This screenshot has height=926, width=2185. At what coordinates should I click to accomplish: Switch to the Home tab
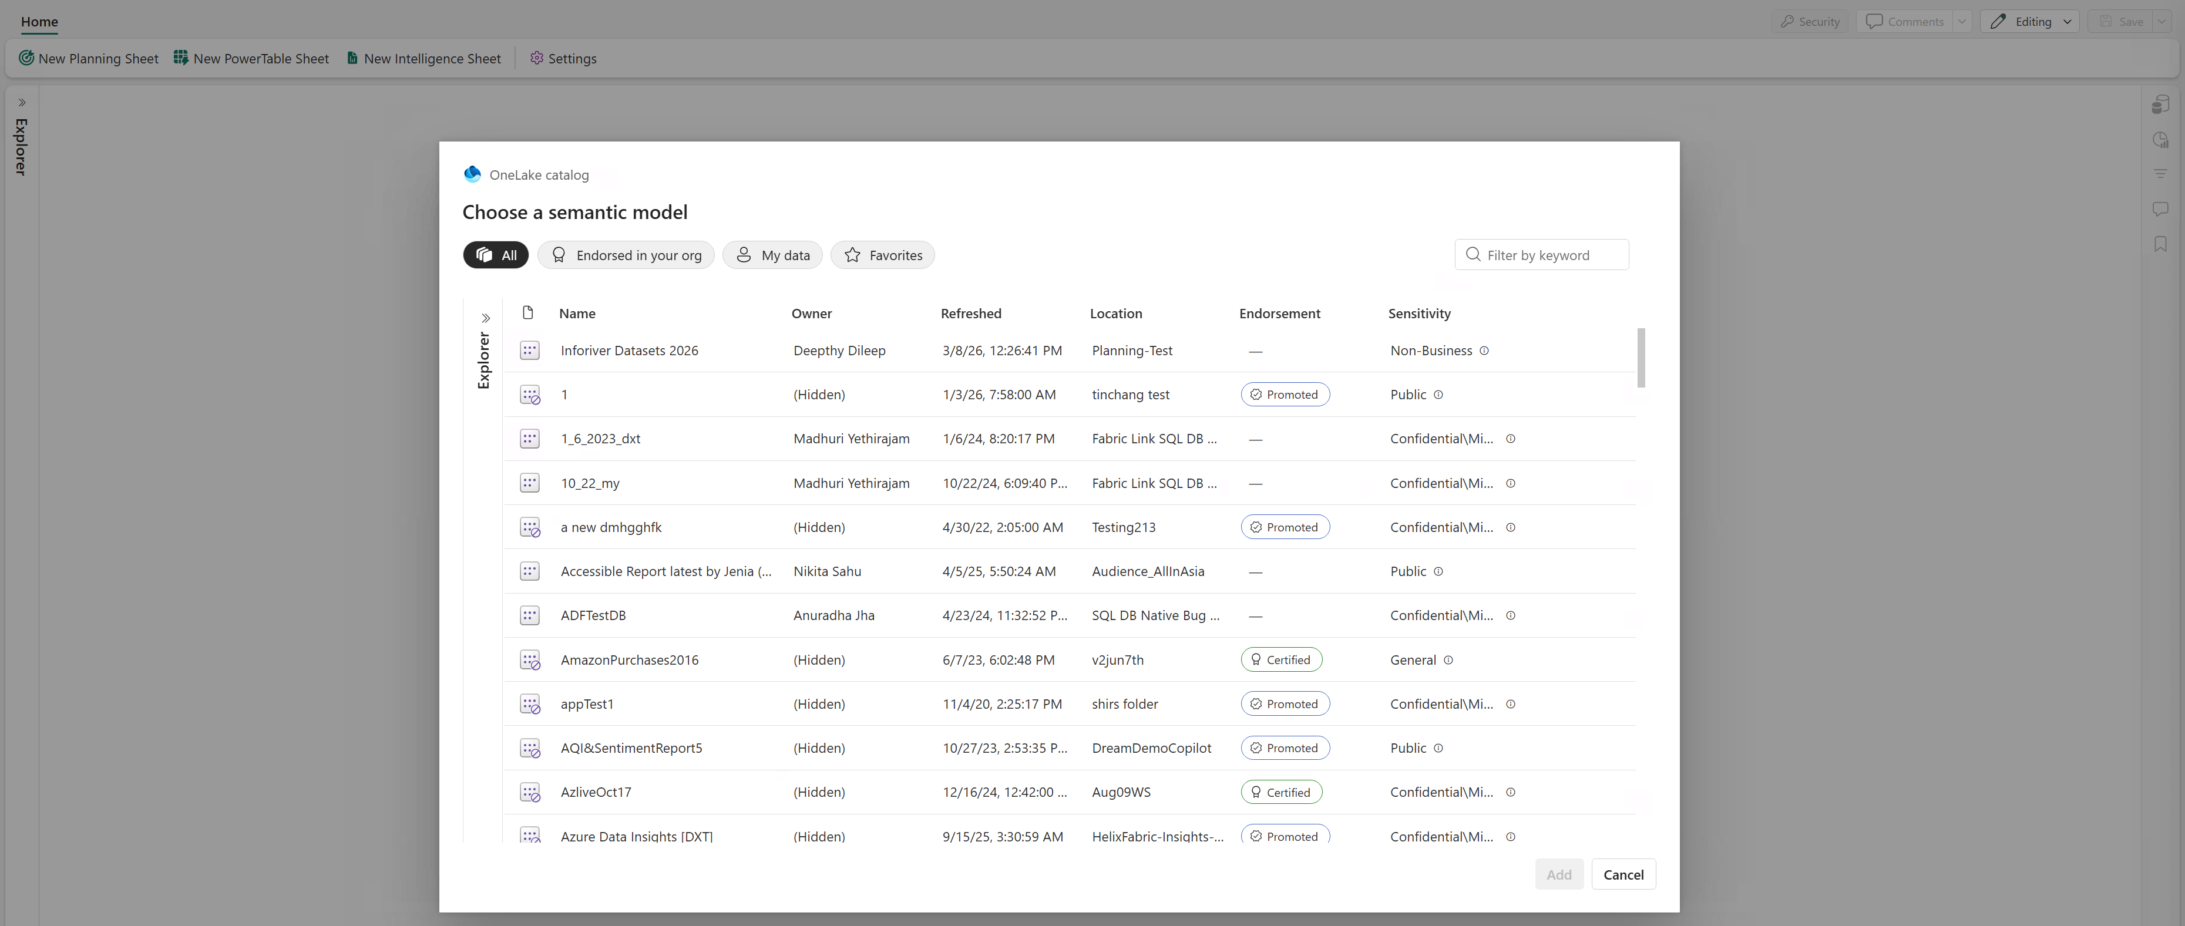39,21
